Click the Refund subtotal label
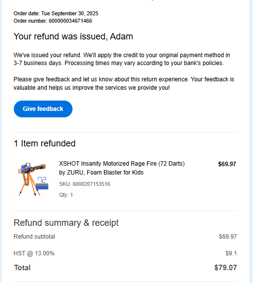This screenshot has width=253, height=283. pyautogui.click(x=35, y=237)
